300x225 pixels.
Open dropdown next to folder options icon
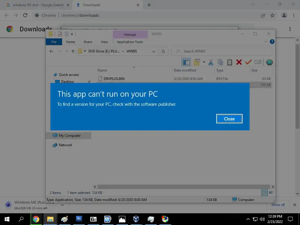204,62
